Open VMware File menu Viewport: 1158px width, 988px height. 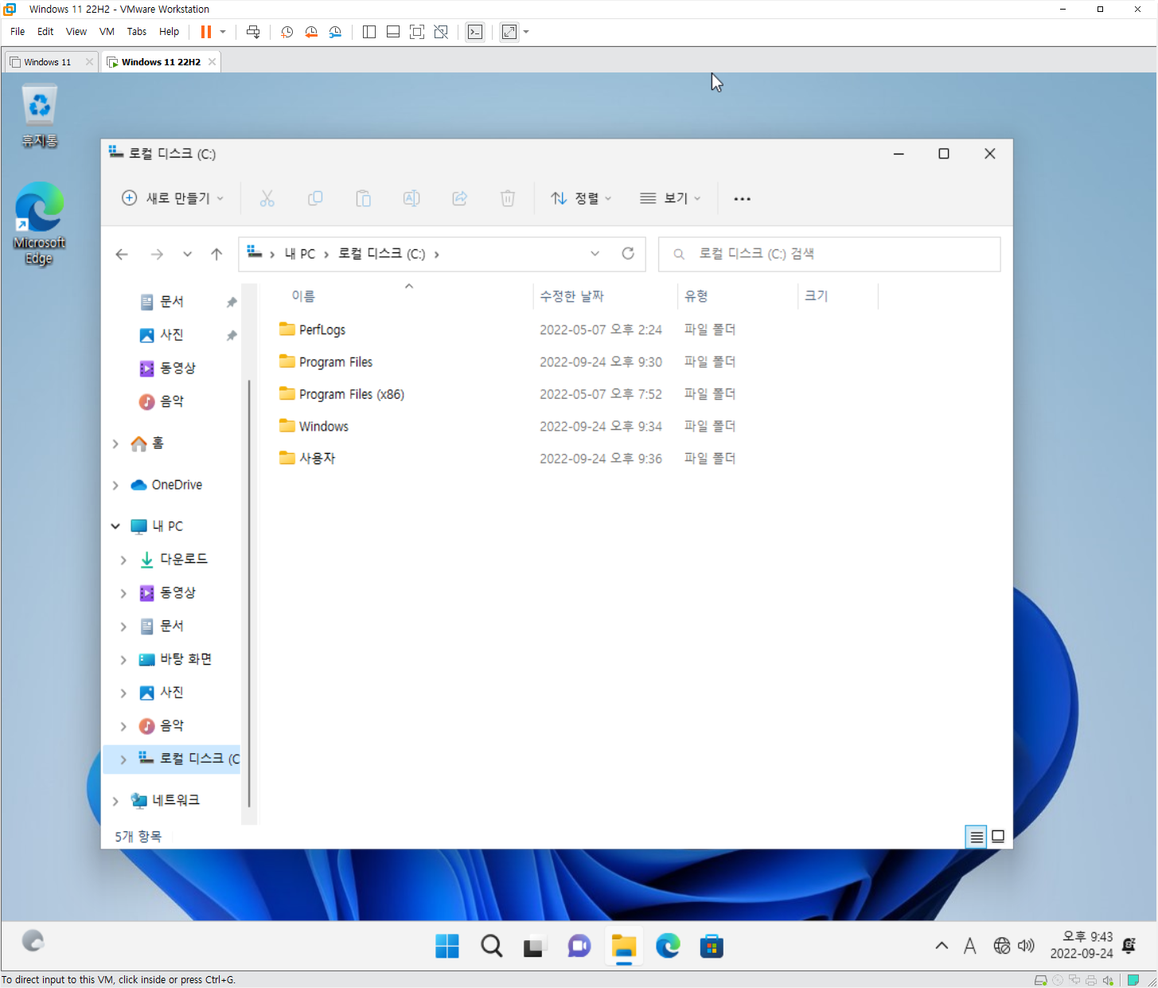(18, 32)
